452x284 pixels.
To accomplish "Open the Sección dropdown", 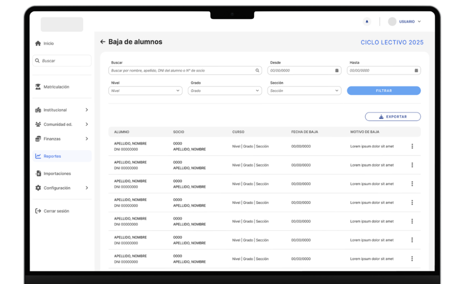I will (304, 91).
